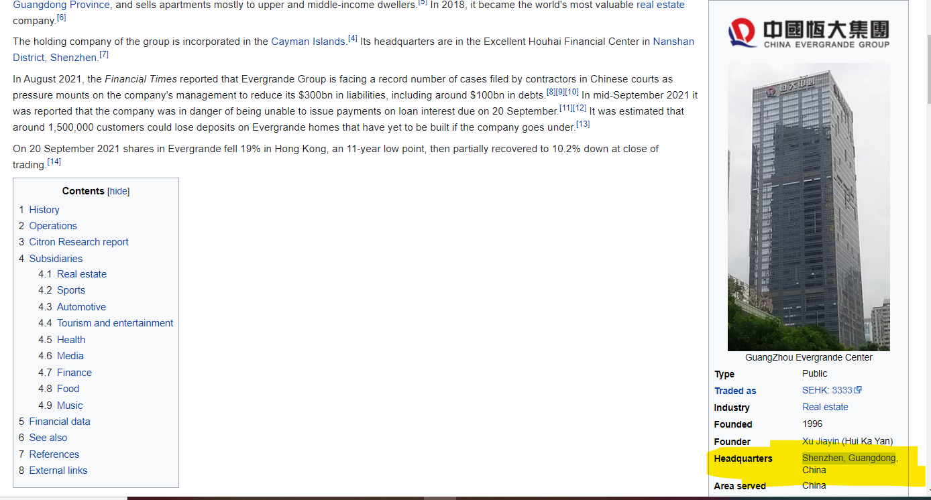Click the China Evergrande Group logo
Screen dimensions: 931x500
808,33
